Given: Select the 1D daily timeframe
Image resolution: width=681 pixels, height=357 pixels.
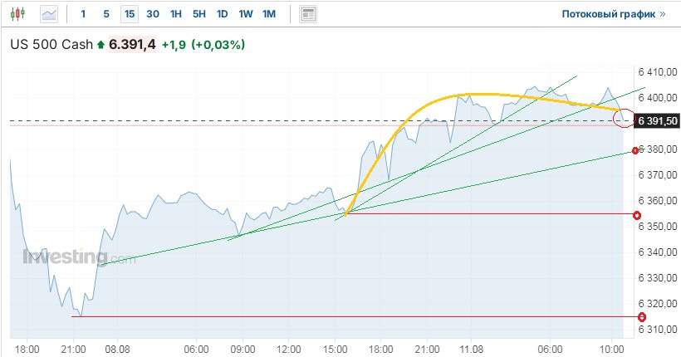Looking at the screenshot, I should click(x=223, y=14).
